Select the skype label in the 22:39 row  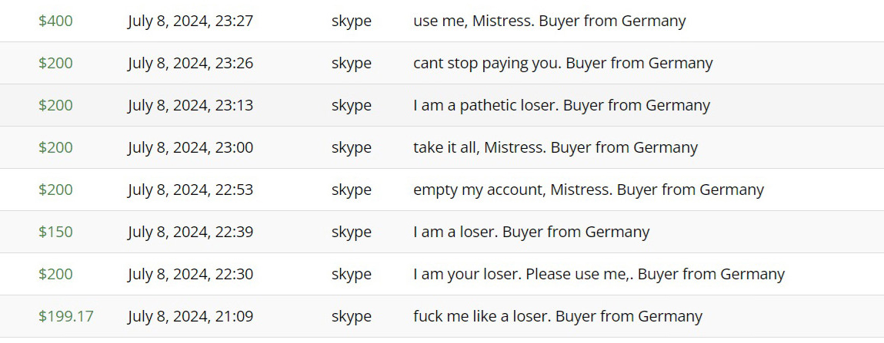click(352, 233)
